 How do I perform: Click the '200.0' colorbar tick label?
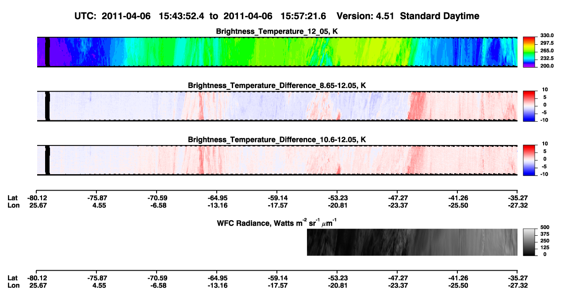point(547,66)
